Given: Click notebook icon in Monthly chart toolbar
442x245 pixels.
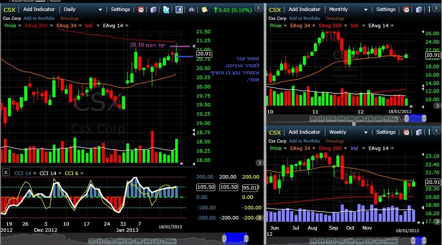Looking at the screenshot, I should (x=419, y=10).
